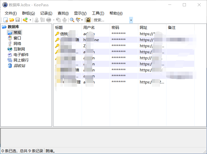Select the 网上银行 group
This screenshot has height=154, width=207.
(x=21, y=60)
